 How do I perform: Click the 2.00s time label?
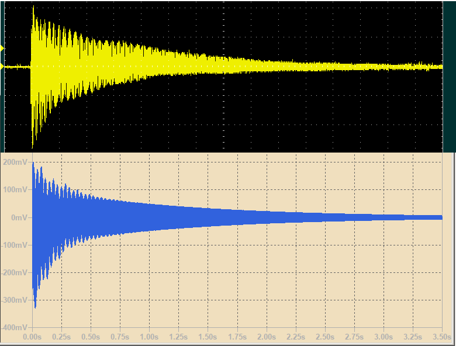(x=267, y=337)
